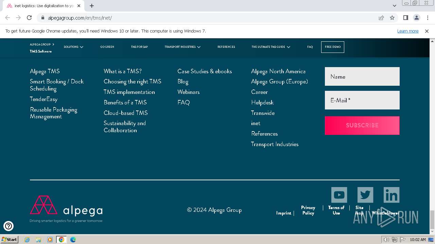Screen dimensions: 435x244
Task: Open volume control in system tray
Action: click(386, 240)
